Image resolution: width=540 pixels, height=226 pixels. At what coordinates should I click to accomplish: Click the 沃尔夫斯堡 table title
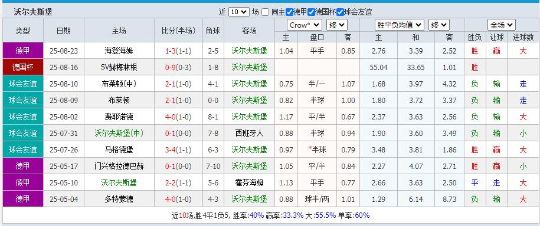tap(33, 12)
